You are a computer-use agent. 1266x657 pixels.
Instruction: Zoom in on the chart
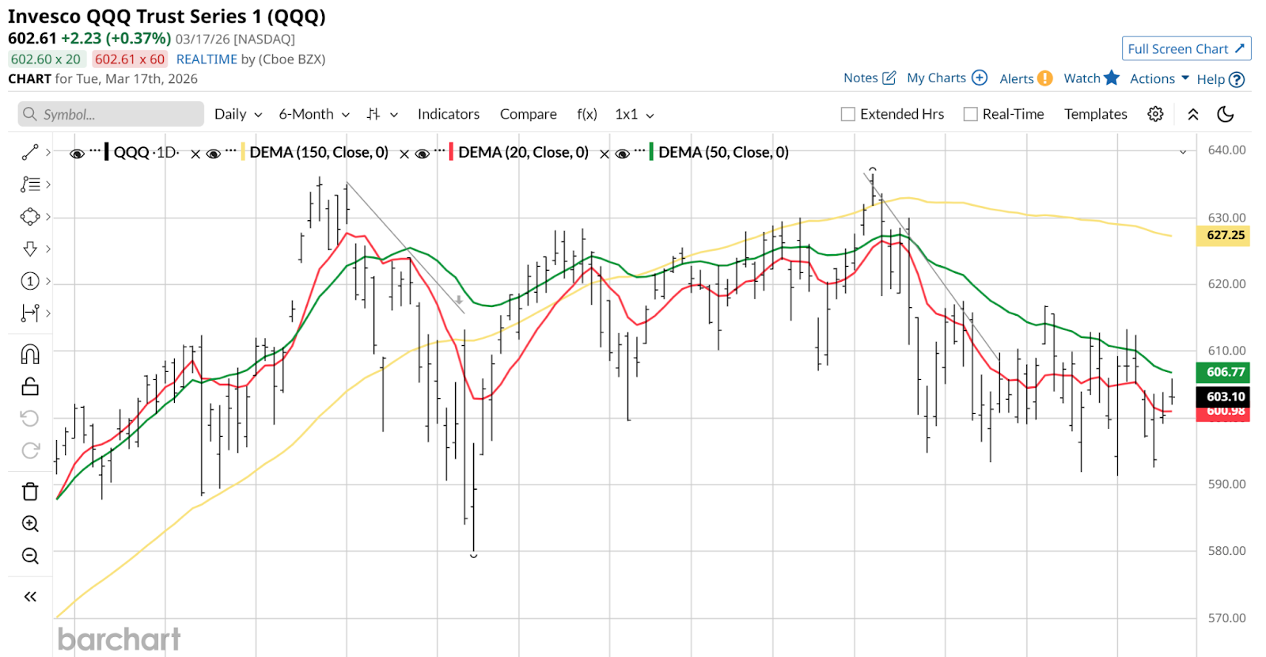tap(30, 524)
